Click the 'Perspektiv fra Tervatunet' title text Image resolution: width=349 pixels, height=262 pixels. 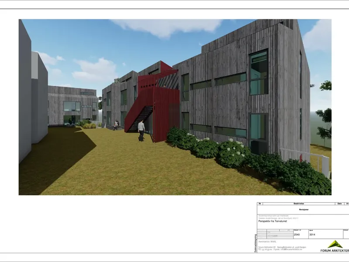[272, 221]
